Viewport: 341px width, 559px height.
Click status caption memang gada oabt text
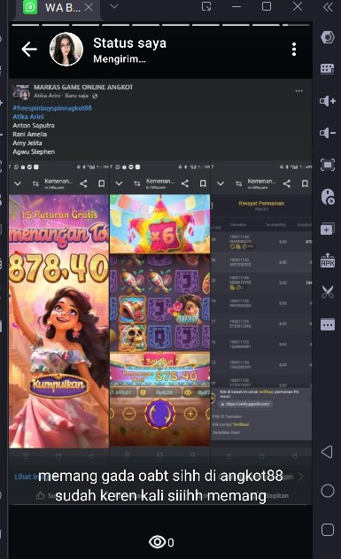point(160,485)
